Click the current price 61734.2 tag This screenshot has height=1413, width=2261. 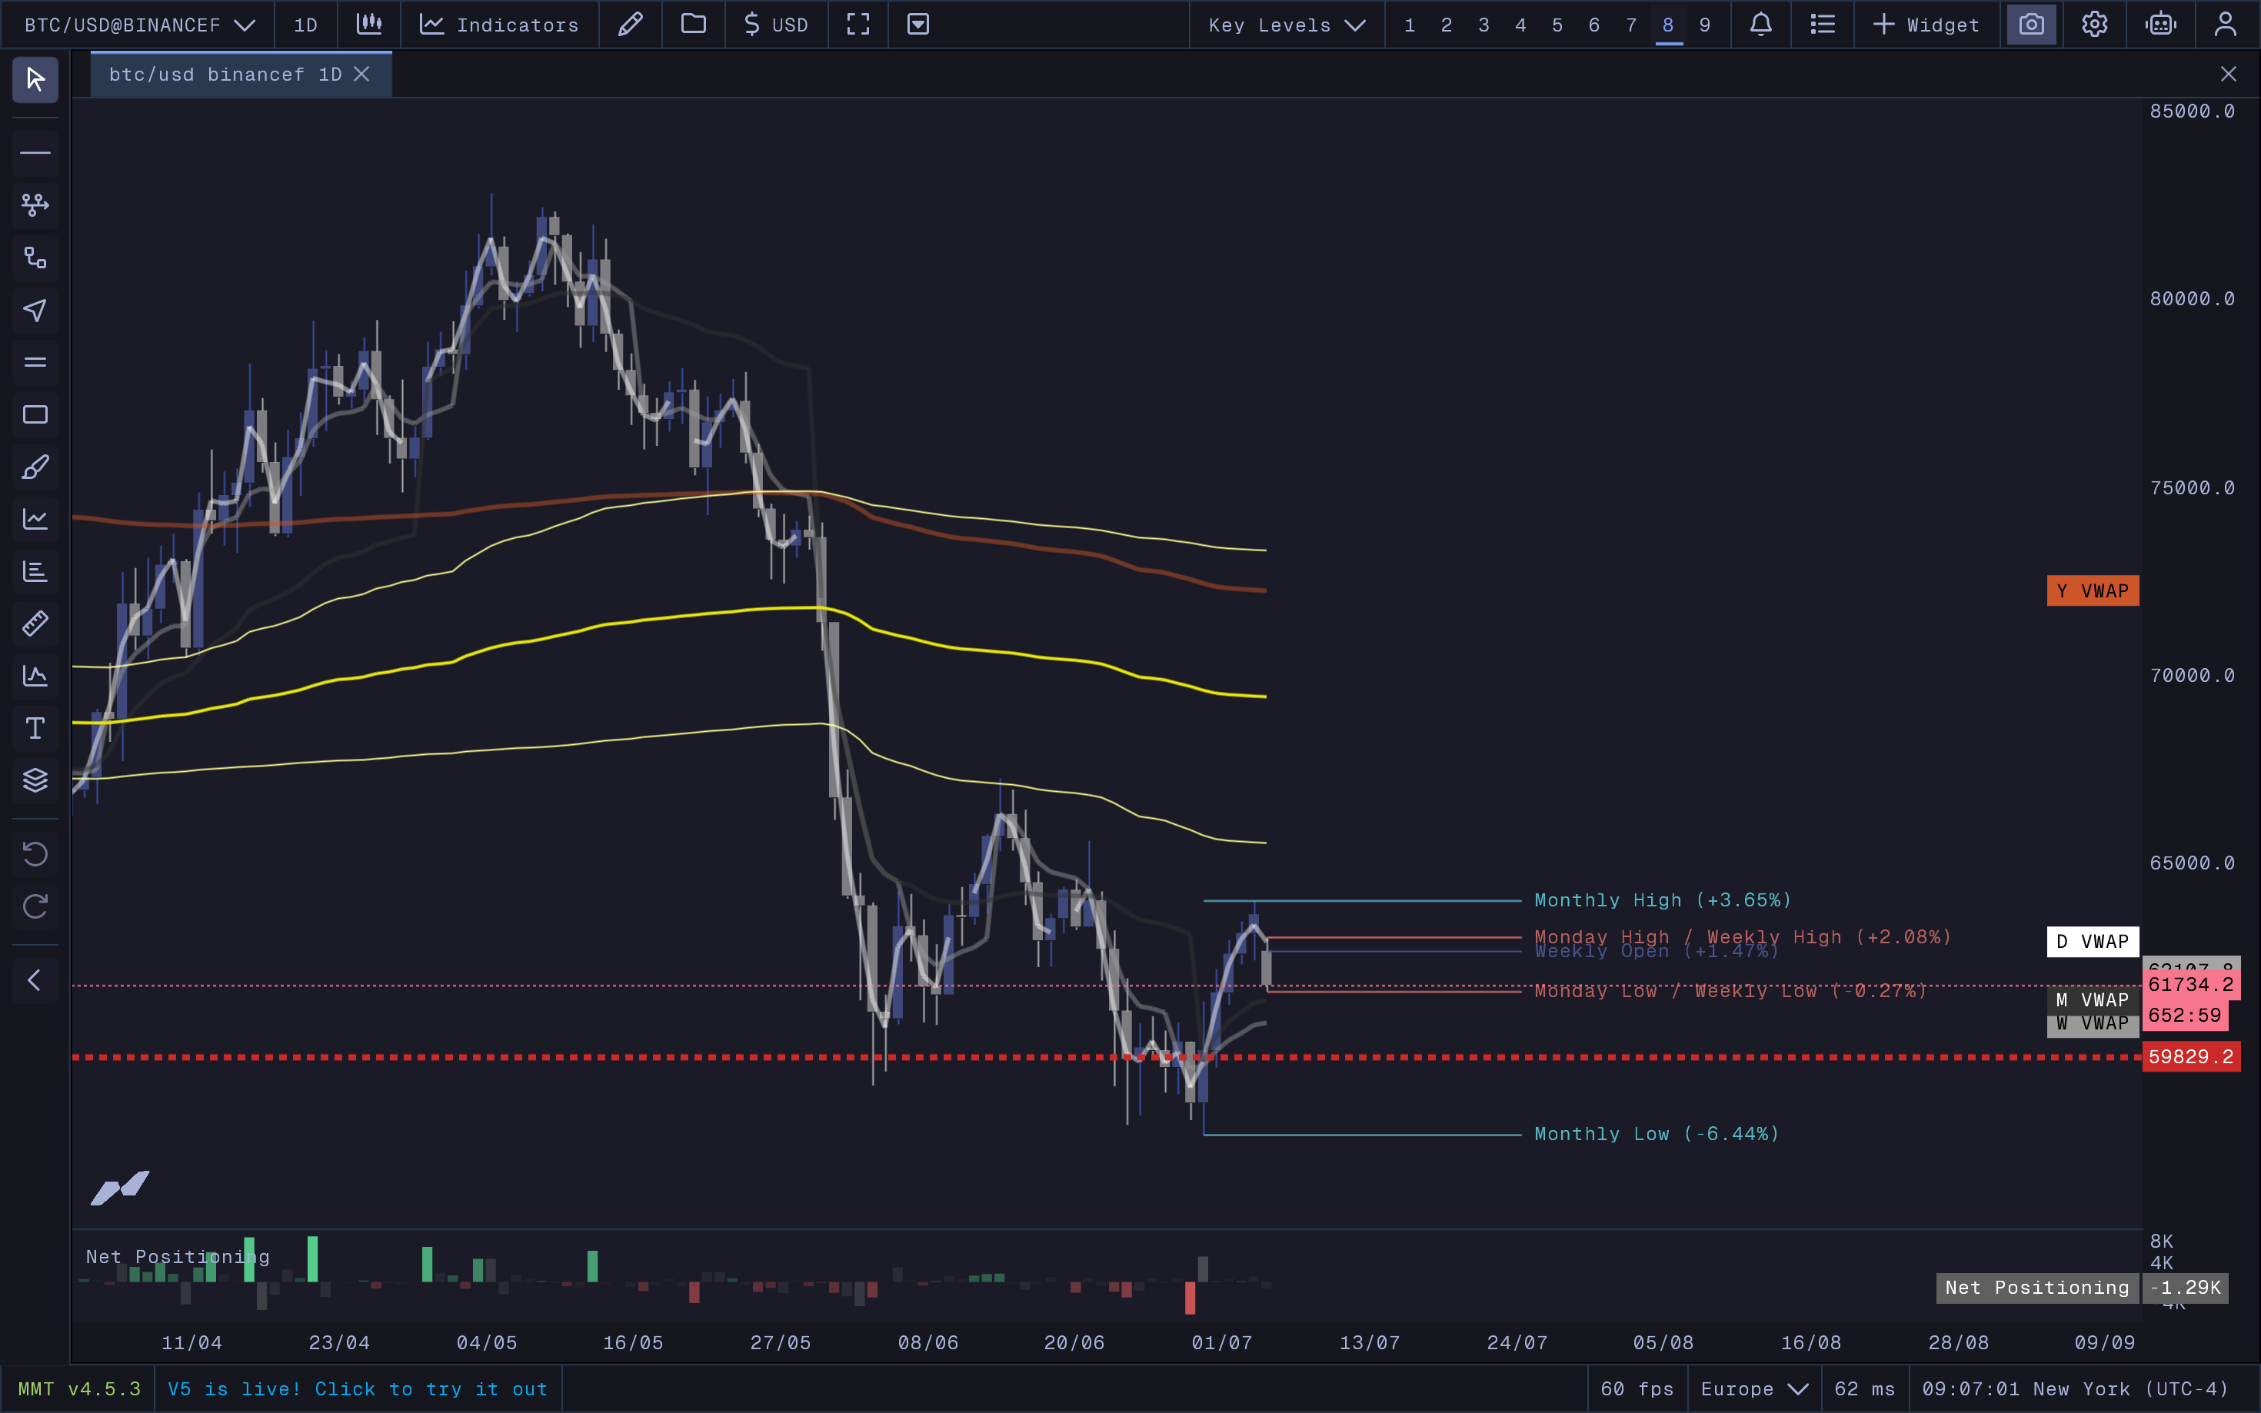2191,984
